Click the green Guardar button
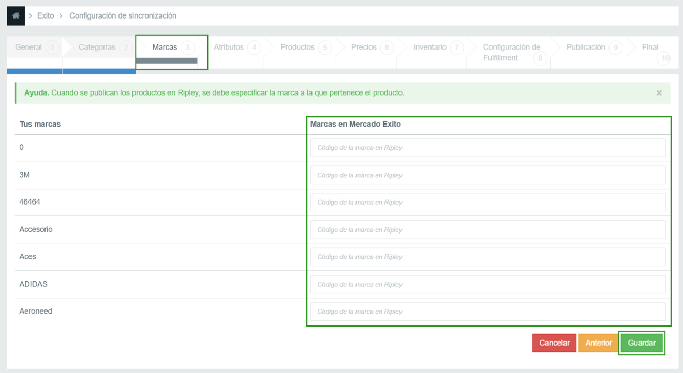Viewport: 683px width, 373px height. [x=642, y=343]
